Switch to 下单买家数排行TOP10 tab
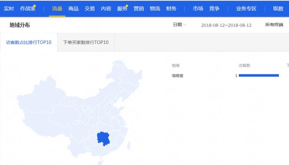The height and width of the screenshot is (165, 289). (x=86, y=42)
